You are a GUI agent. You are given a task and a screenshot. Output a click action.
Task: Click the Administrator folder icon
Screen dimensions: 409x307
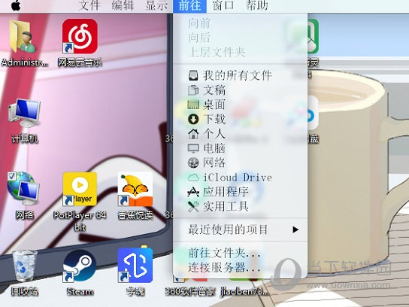pos(23,37)
